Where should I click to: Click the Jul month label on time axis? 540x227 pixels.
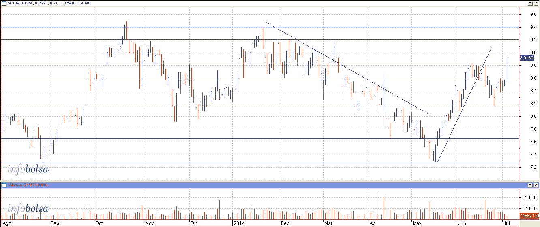point(506,223)
